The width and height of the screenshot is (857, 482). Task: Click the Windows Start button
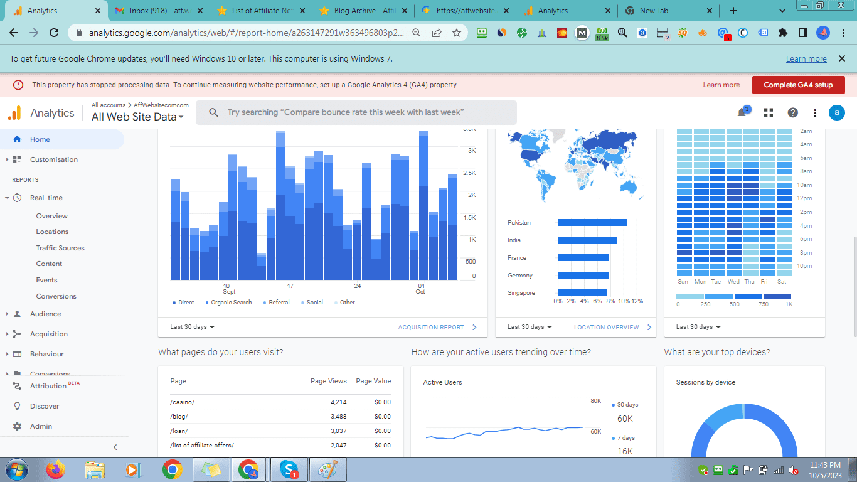pos(16,469)
